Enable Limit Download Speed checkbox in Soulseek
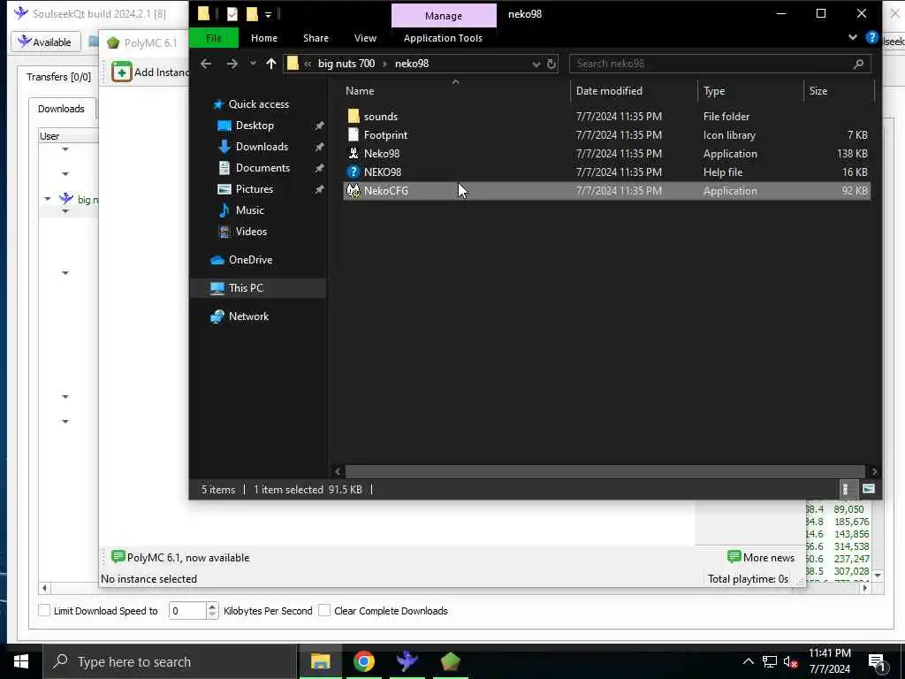This screenshot has width=905, height=679. click(44, 610)
